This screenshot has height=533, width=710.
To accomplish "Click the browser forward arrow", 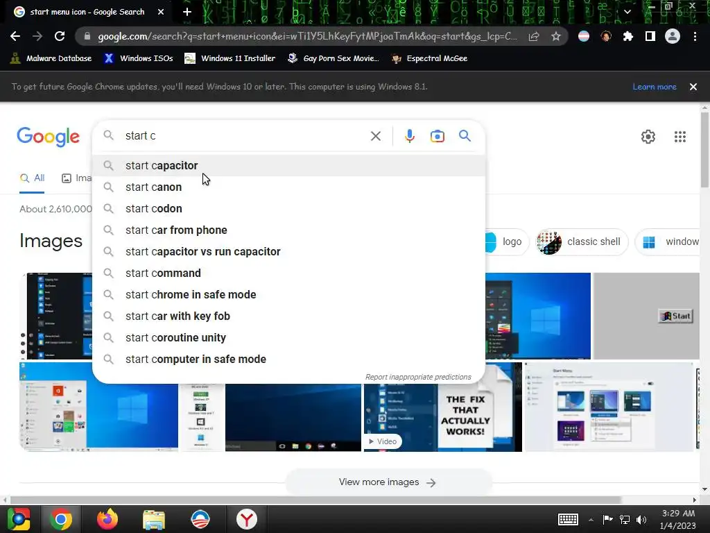I will coord(37,36).
